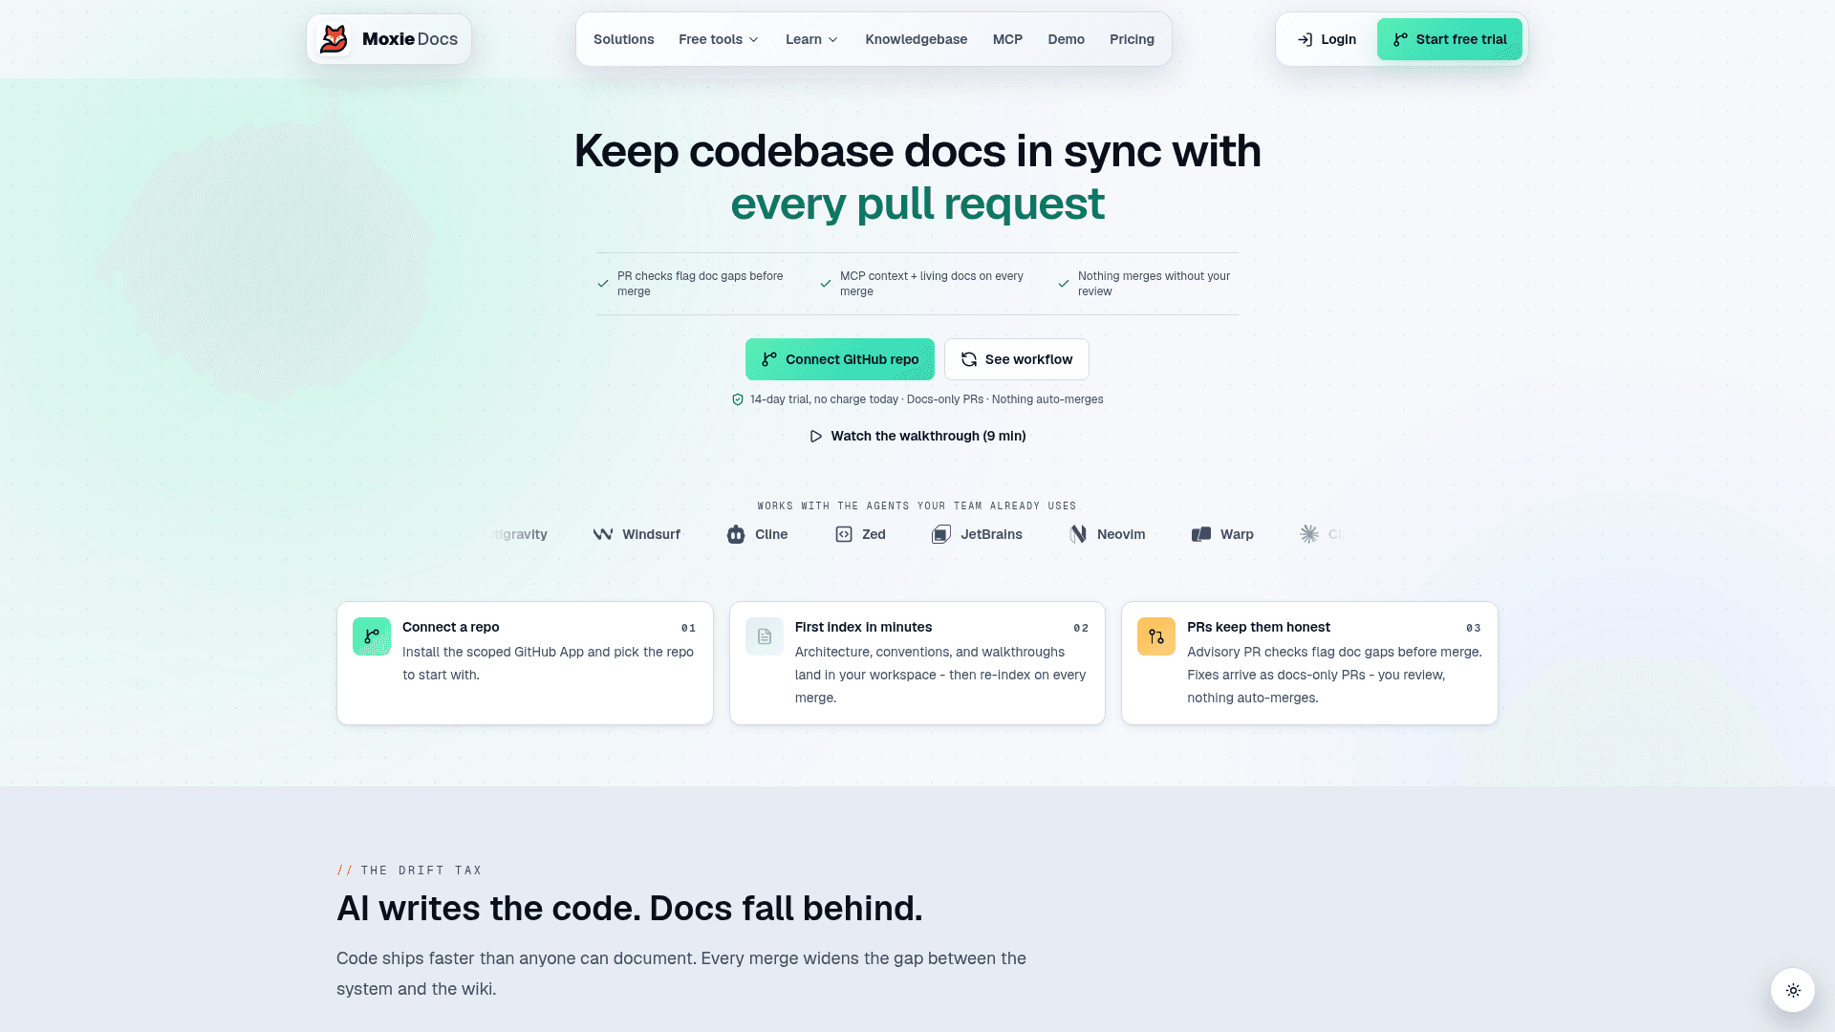Click the See workflow button
The height and width of the screenshot is (1032, 1835).
[x=1017, y=359]
